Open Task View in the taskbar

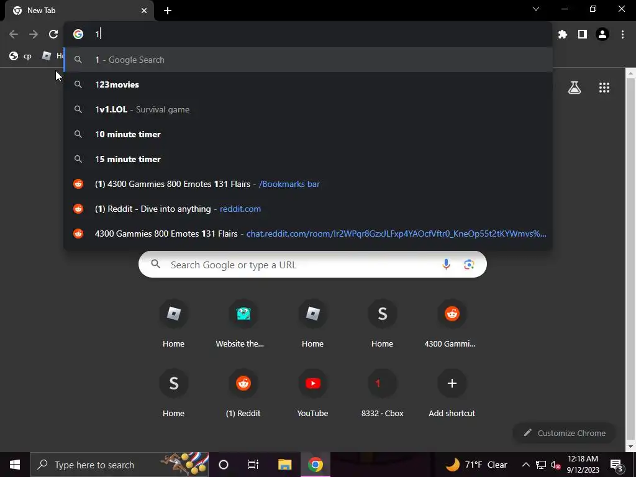[253, 465]
